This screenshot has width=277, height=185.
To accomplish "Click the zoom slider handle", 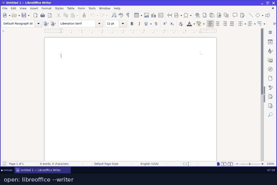I will (x=250, y=164).
